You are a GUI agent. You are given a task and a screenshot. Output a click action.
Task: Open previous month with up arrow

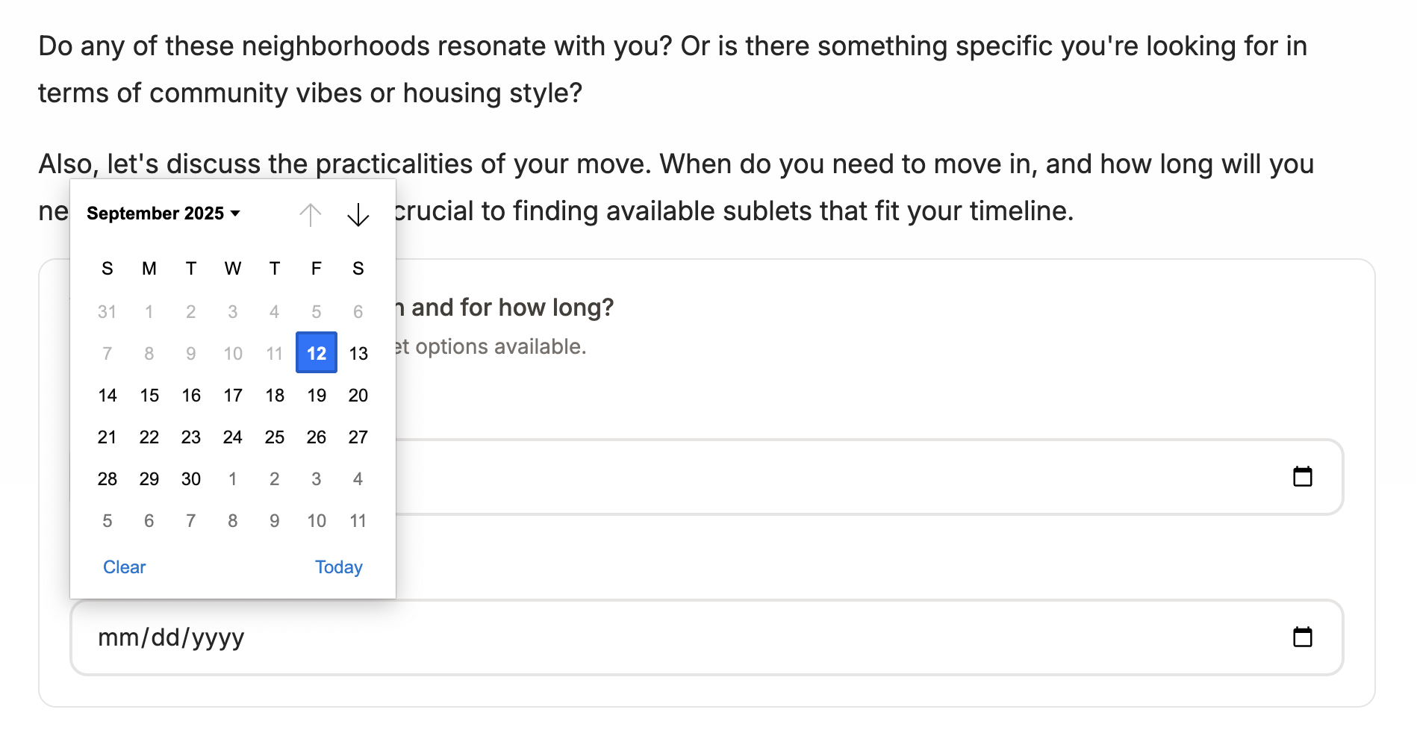click(x=311, y=214)
